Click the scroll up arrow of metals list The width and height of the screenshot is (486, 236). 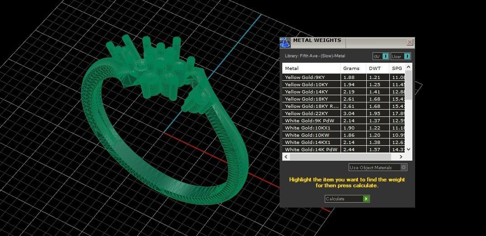point(408,67)
